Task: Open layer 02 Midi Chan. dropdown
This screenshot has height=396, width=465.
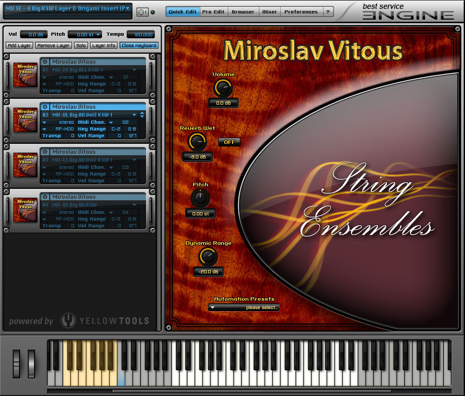Action: click(111, 122)
